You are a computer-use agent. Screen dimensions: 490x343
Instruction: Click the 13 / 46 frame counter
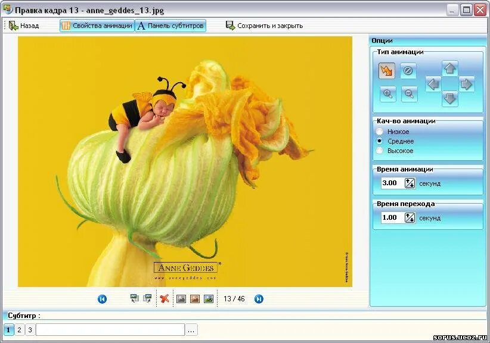[x=234, y=299]
